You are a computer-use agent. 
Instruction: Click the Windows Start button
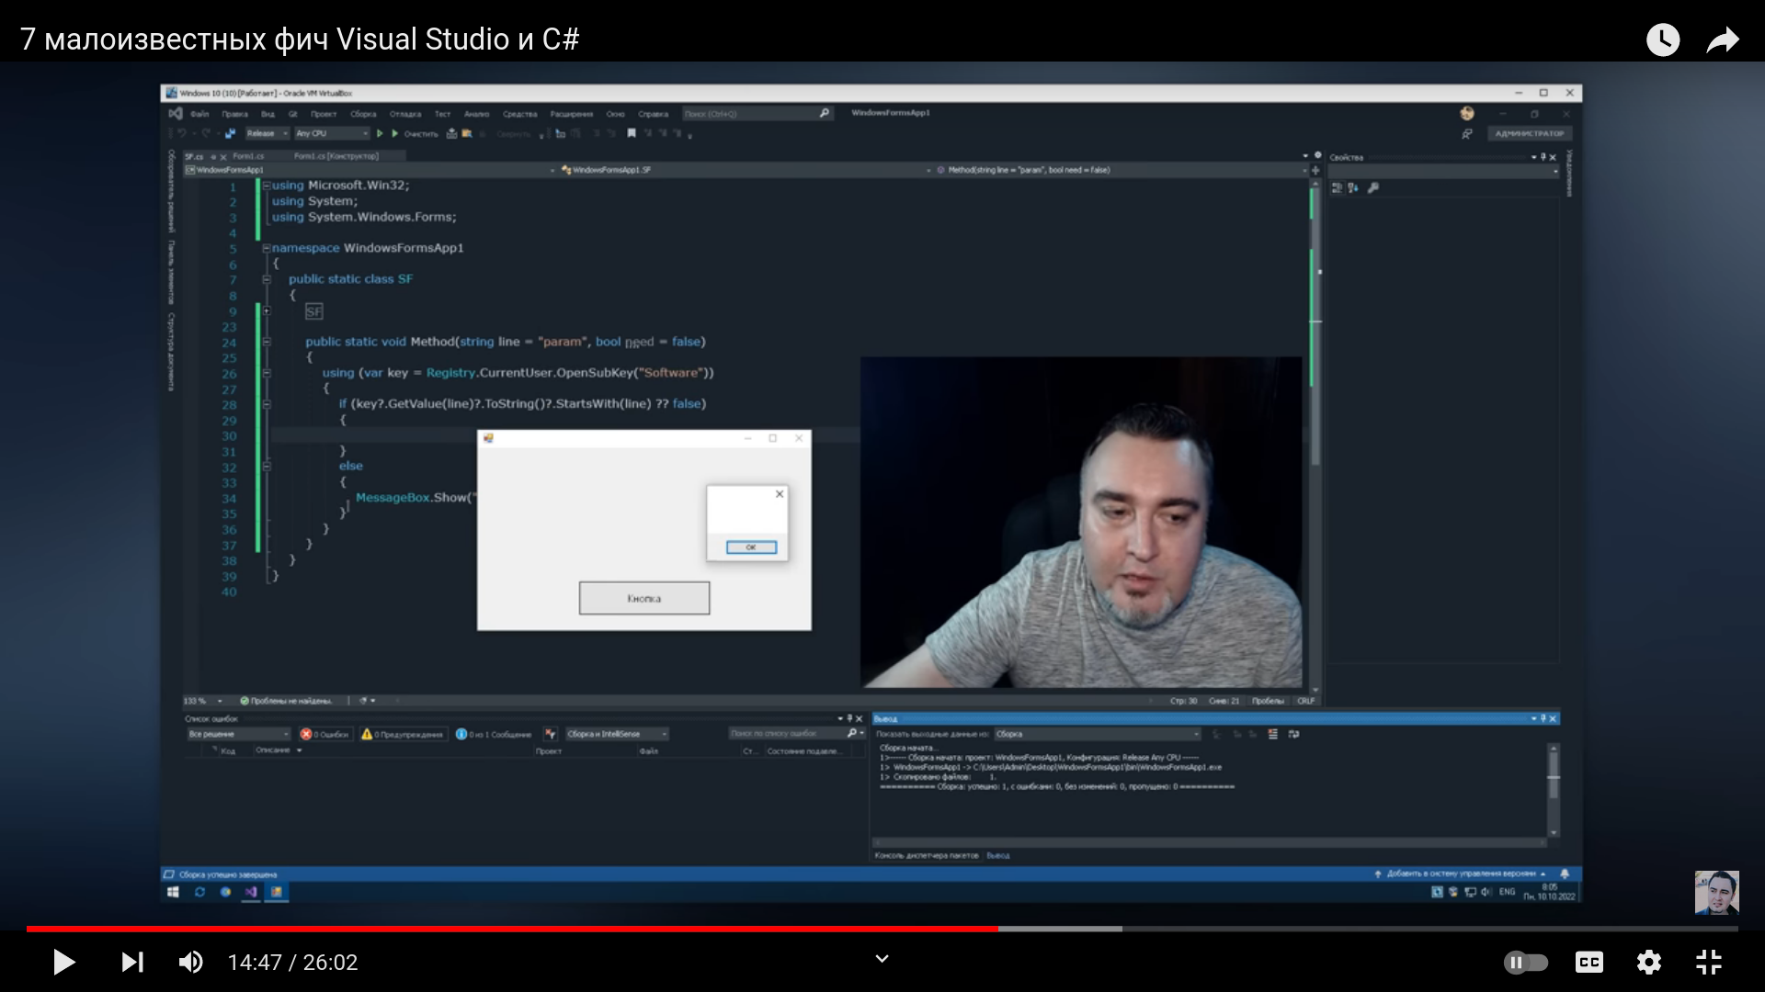point(173,892)
